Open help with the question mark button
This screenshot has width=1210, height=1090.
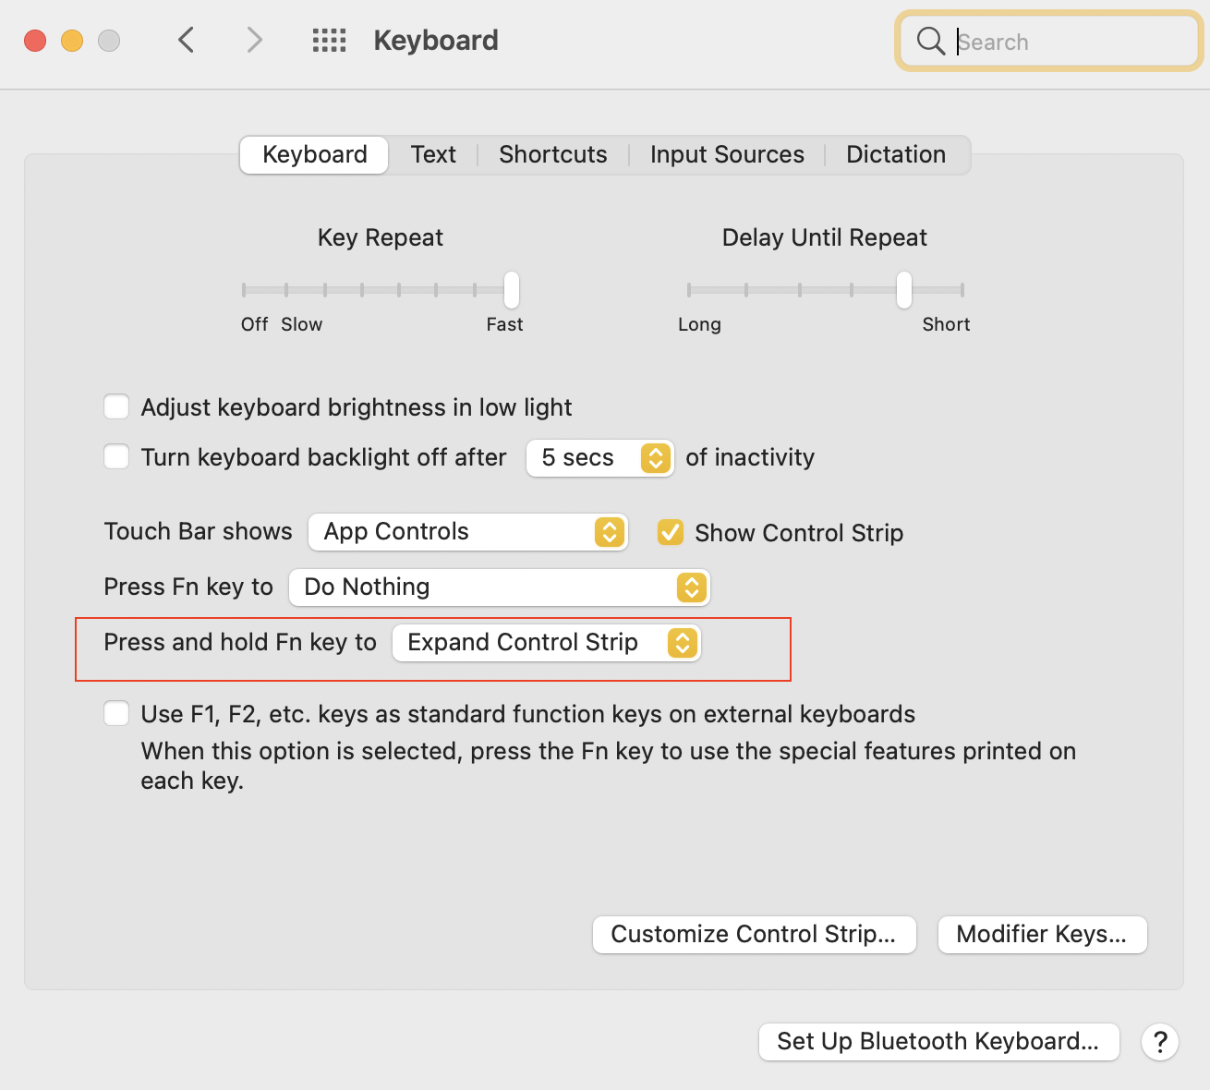[x=1160, y=1042]
